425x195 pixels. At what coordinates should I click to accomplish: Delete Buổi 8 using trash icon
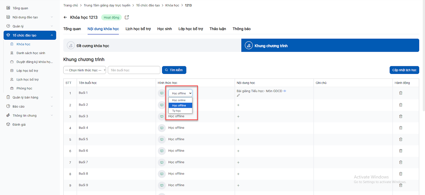tap(401, 174)
